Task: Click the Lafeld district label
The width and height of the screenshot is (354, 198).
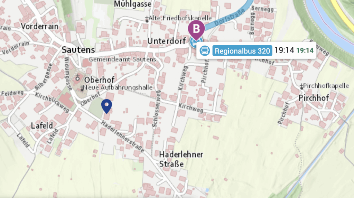Action: (x=42, y=125)
